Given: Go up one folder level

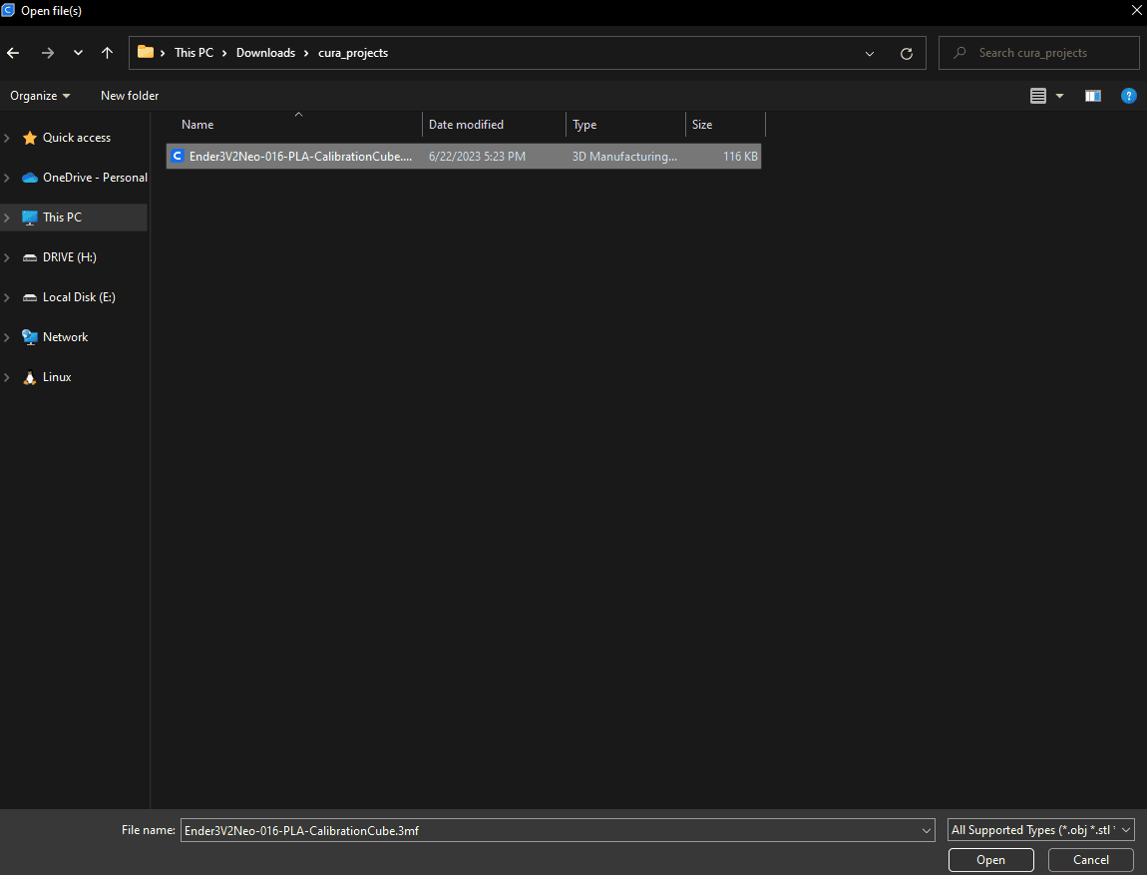Looking at the screenshot, I should coord(107,53).
